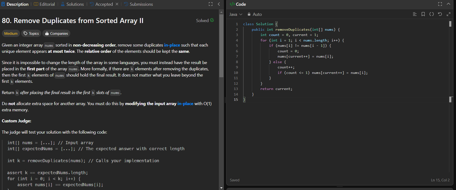The image size is (456, 190).
Task: Click the problem title '80. Remove Duplicates from Sorted Array II'
Action: (x=73, y=20)
